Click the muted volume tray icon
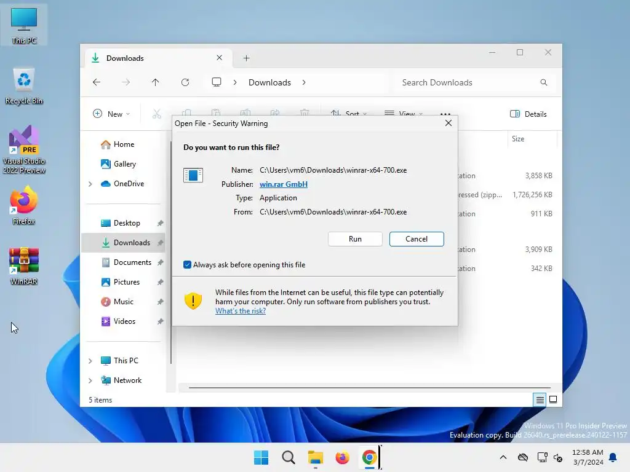 pos(558,457)
